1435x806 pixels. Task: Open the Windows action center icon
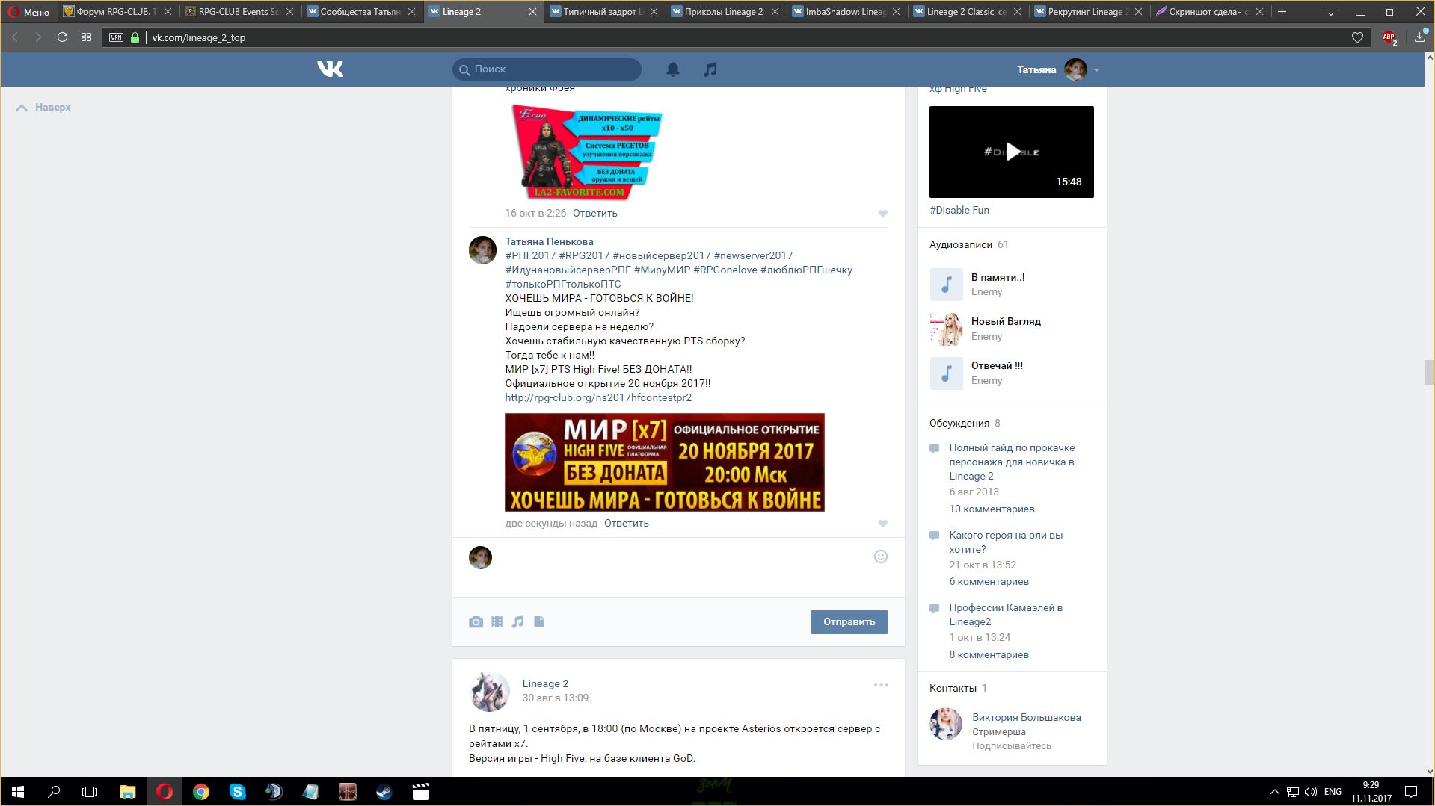[x=1411, y=792]
